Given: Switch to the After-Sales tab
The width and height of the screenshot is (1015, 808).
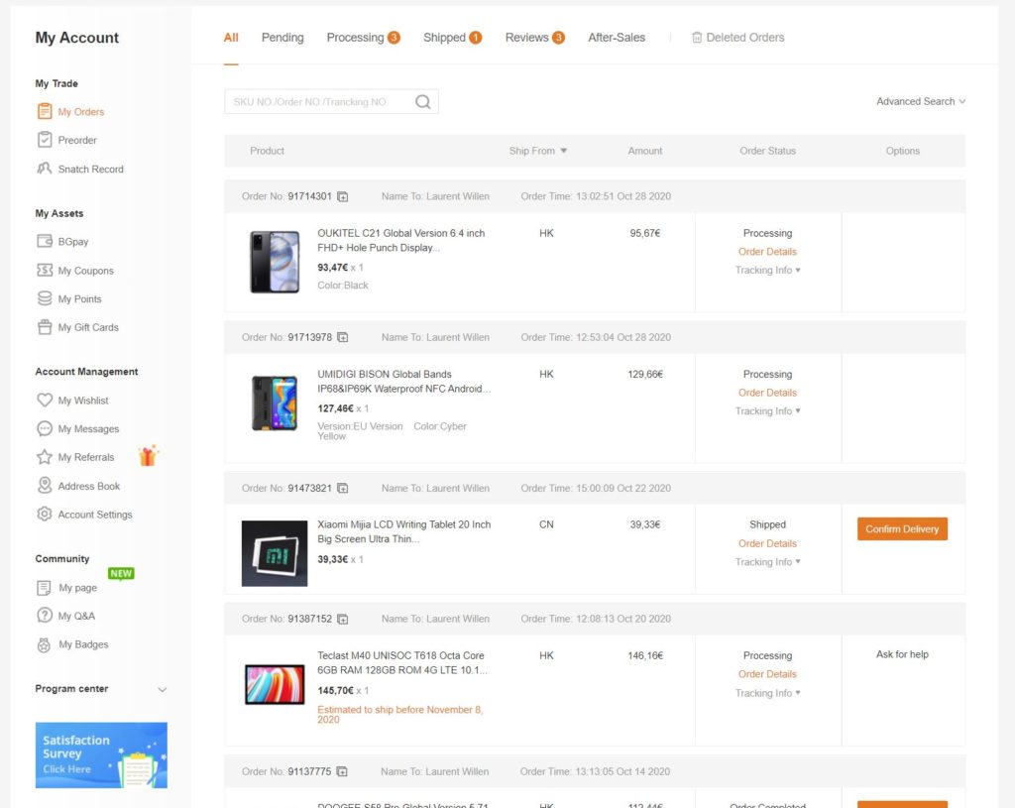Looking at the screenshot, I should [617, 38].
